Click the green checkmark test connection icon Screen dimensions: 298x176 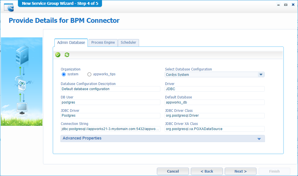(x=58, y=55)
